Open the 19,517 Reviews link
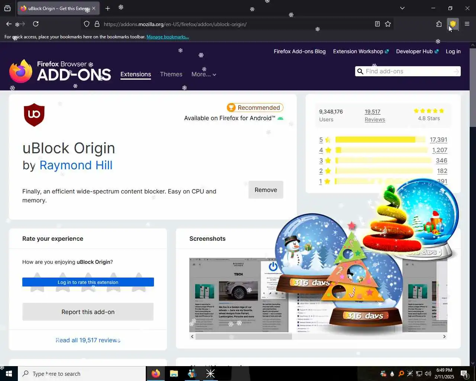The image size is (476, 381). pyautogui.click(x=374, y=115)
